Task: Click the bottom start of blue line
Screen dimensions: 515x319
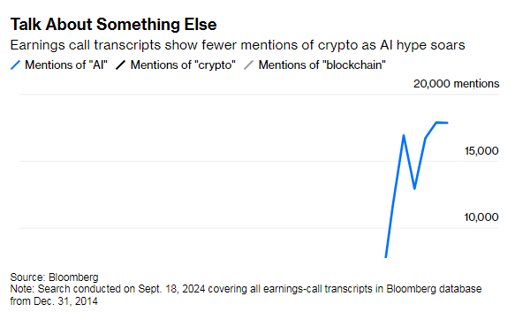Action: (386, 256)
